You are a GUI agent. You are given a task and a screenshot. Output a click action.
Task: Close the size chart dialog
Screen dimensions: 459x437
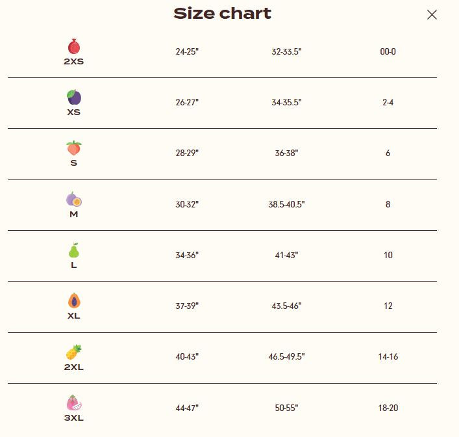pyautogui.click(x=432, y=14)
